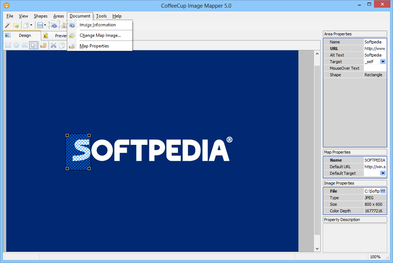The width and height of the screenshot is (393, 263).
Task: Edit the Default URL field
Action: pos(375,167)
